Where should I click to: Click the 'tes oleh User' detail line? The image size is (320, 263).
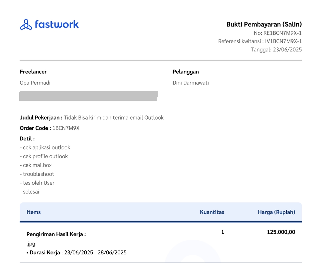pyautogui.click(x=37, y=183)
